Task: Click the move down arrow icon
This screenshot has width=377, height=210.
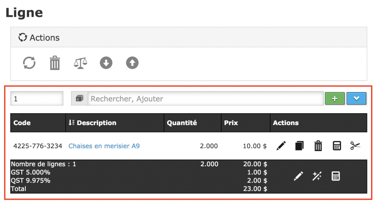Action: 106,63
